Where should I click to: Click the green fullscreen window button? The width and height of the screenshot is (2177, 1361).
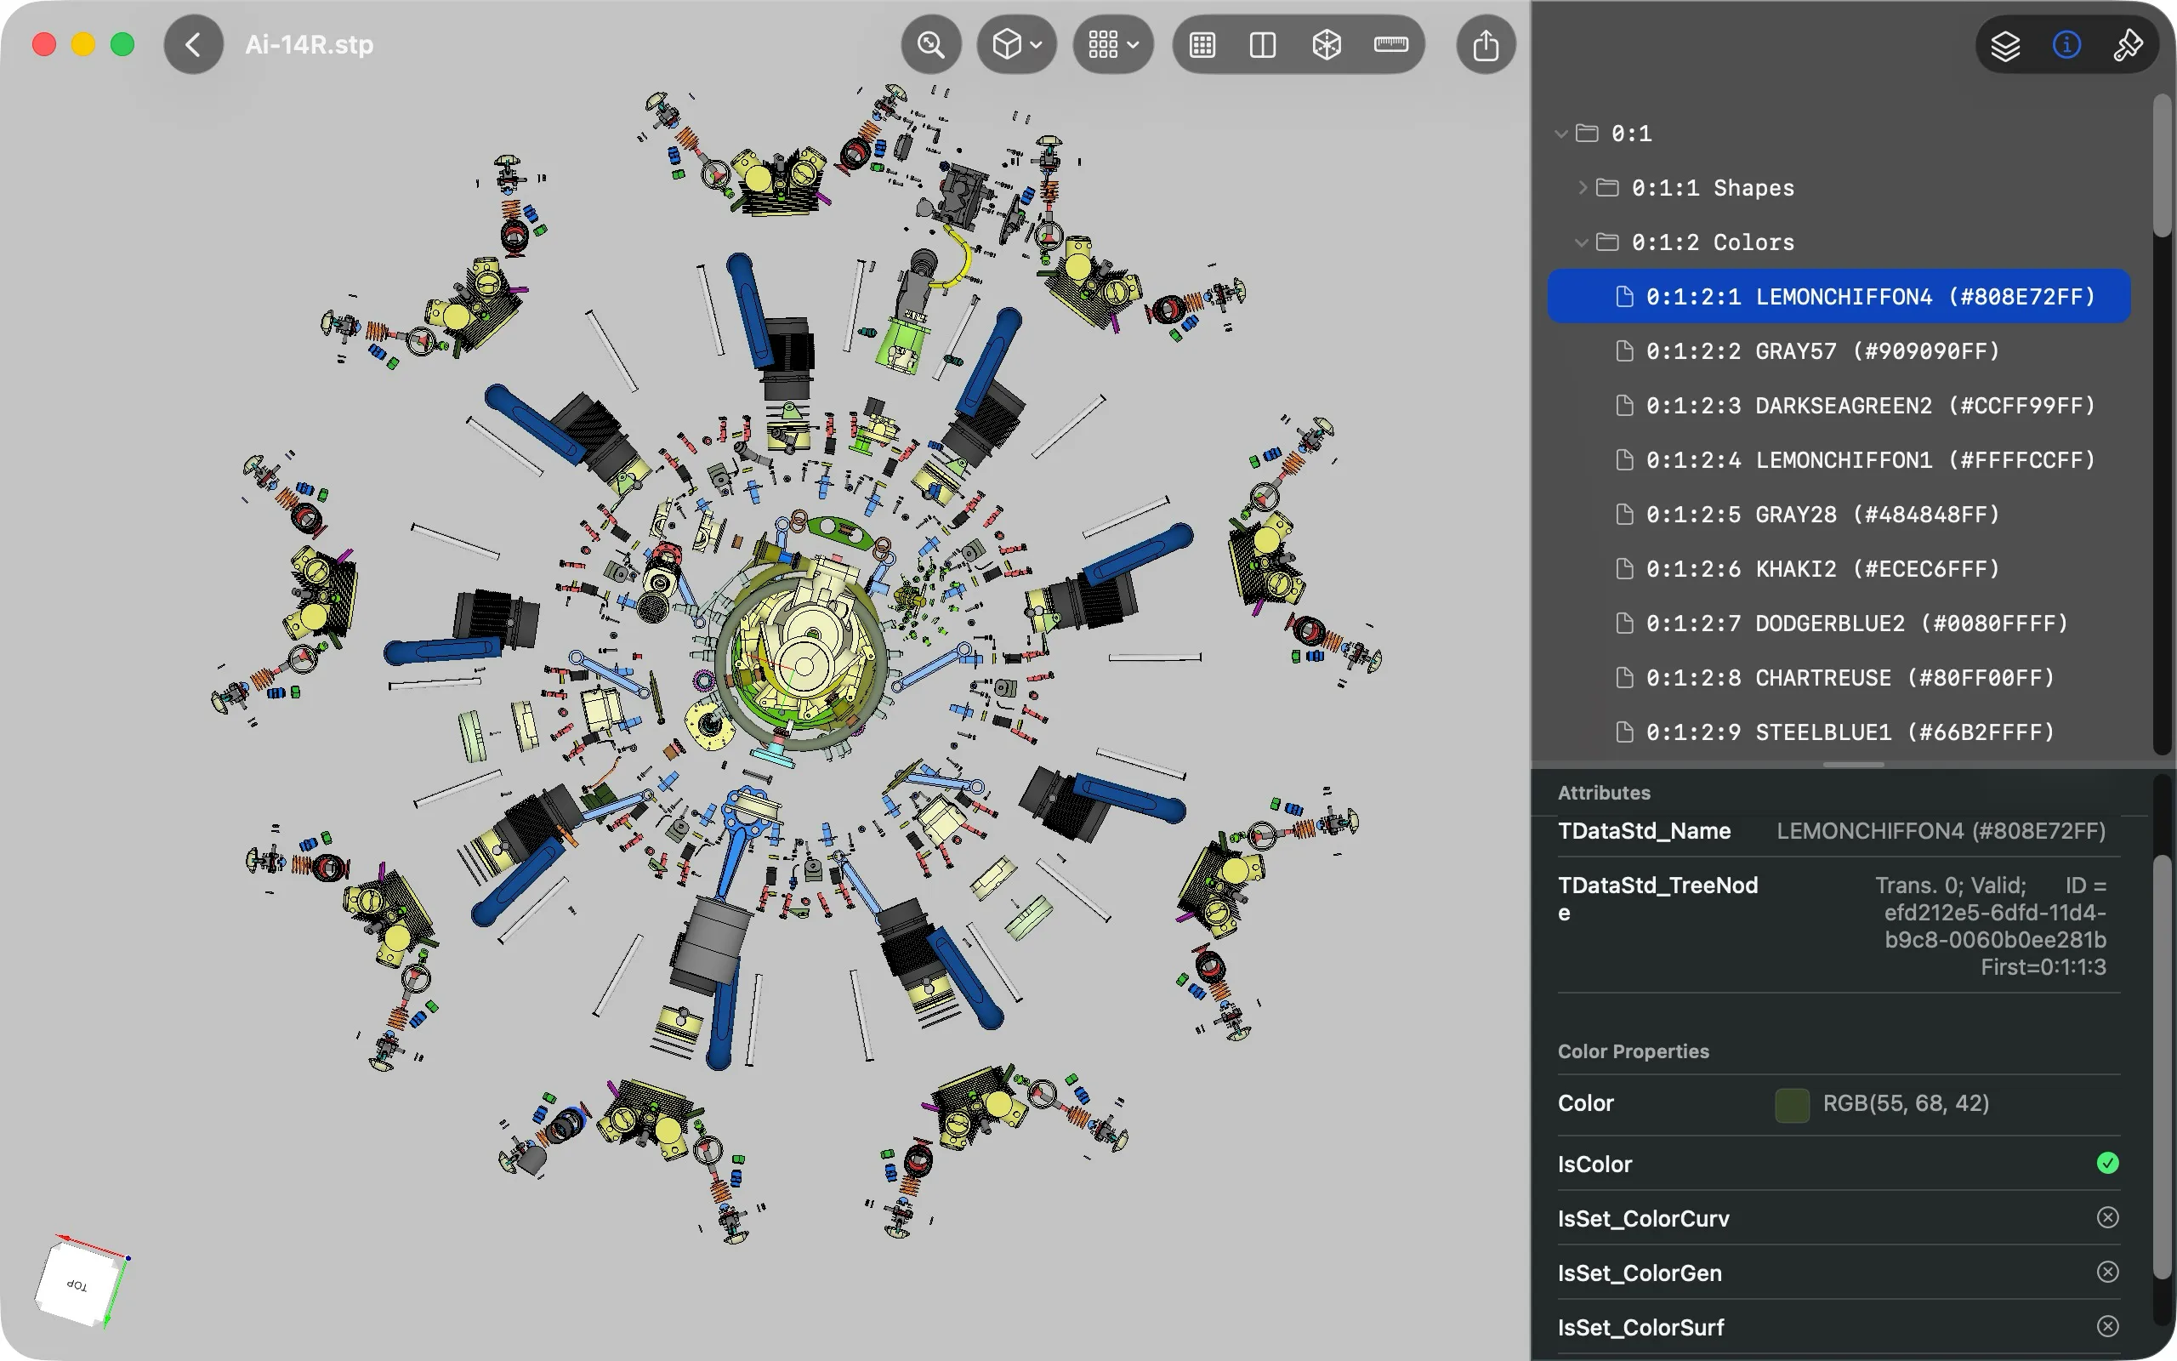[122, 45]
